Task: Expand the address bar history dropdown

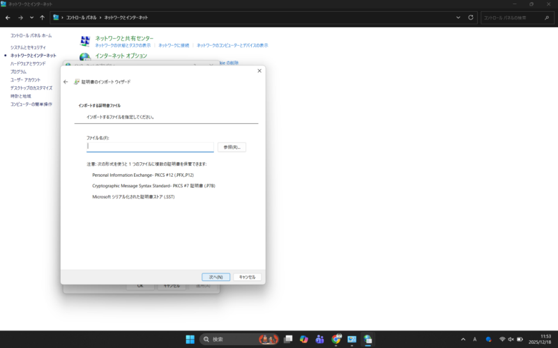Action: click(x=458, y=17)
